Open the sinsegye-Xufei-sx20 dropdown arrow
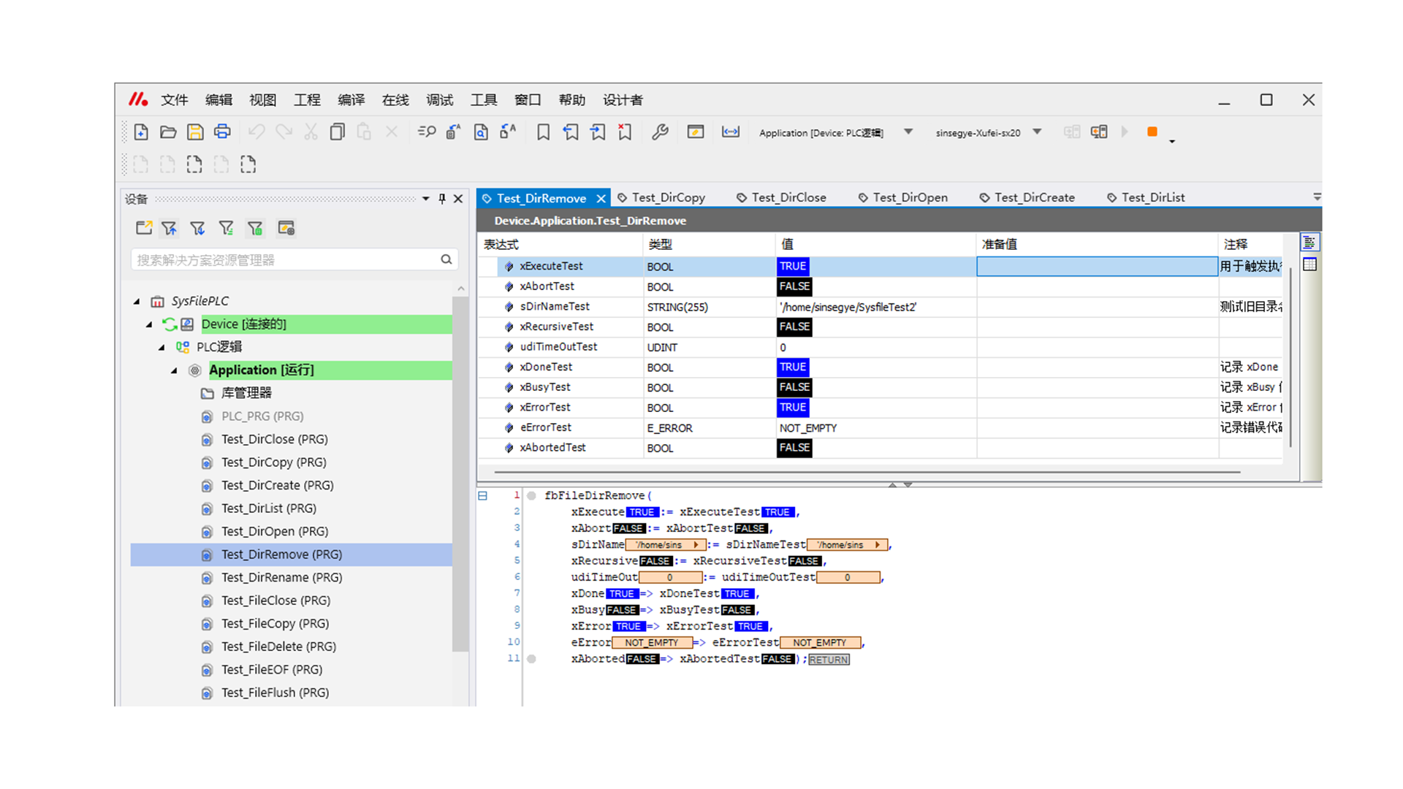Screen dimensions: 1403x789 coord(1037,132)
